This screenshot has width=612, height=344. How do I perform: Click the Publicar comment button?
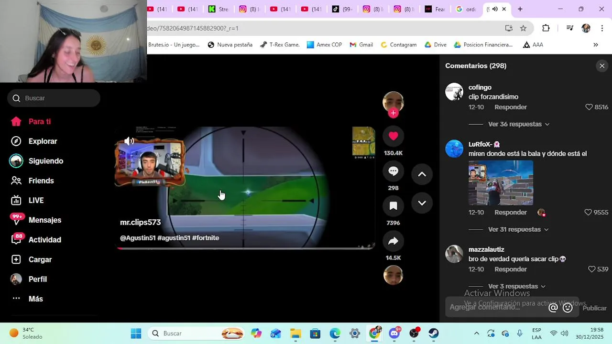click(x=594, y=308)
